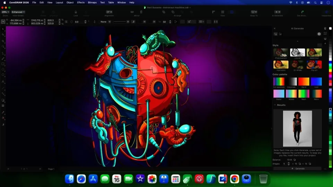Open Finder from the dock
This screenshot has width=333, height=187.
click(x=69, y=179)
